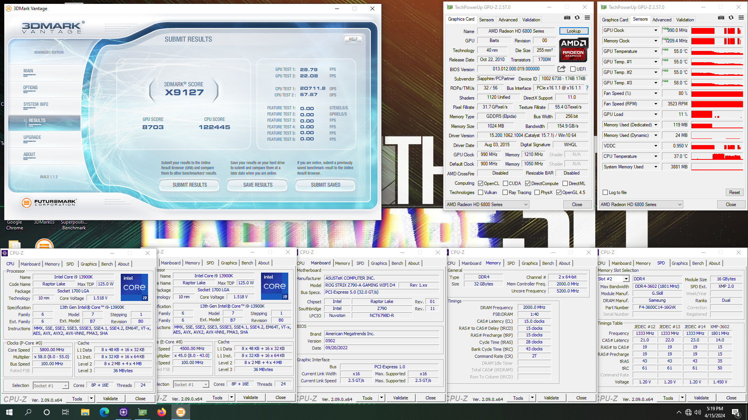Screen dimensions: 748x420
Task: Toggle the PhysX checkbox
Action: [537, 192]
